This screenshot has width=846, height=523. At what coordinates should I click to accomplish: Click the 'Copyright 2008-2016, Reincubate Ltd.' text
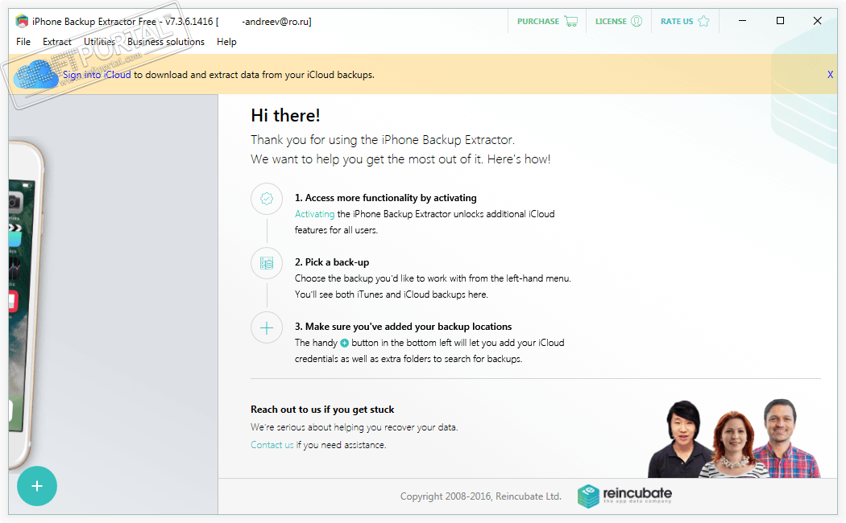point(481,496)
